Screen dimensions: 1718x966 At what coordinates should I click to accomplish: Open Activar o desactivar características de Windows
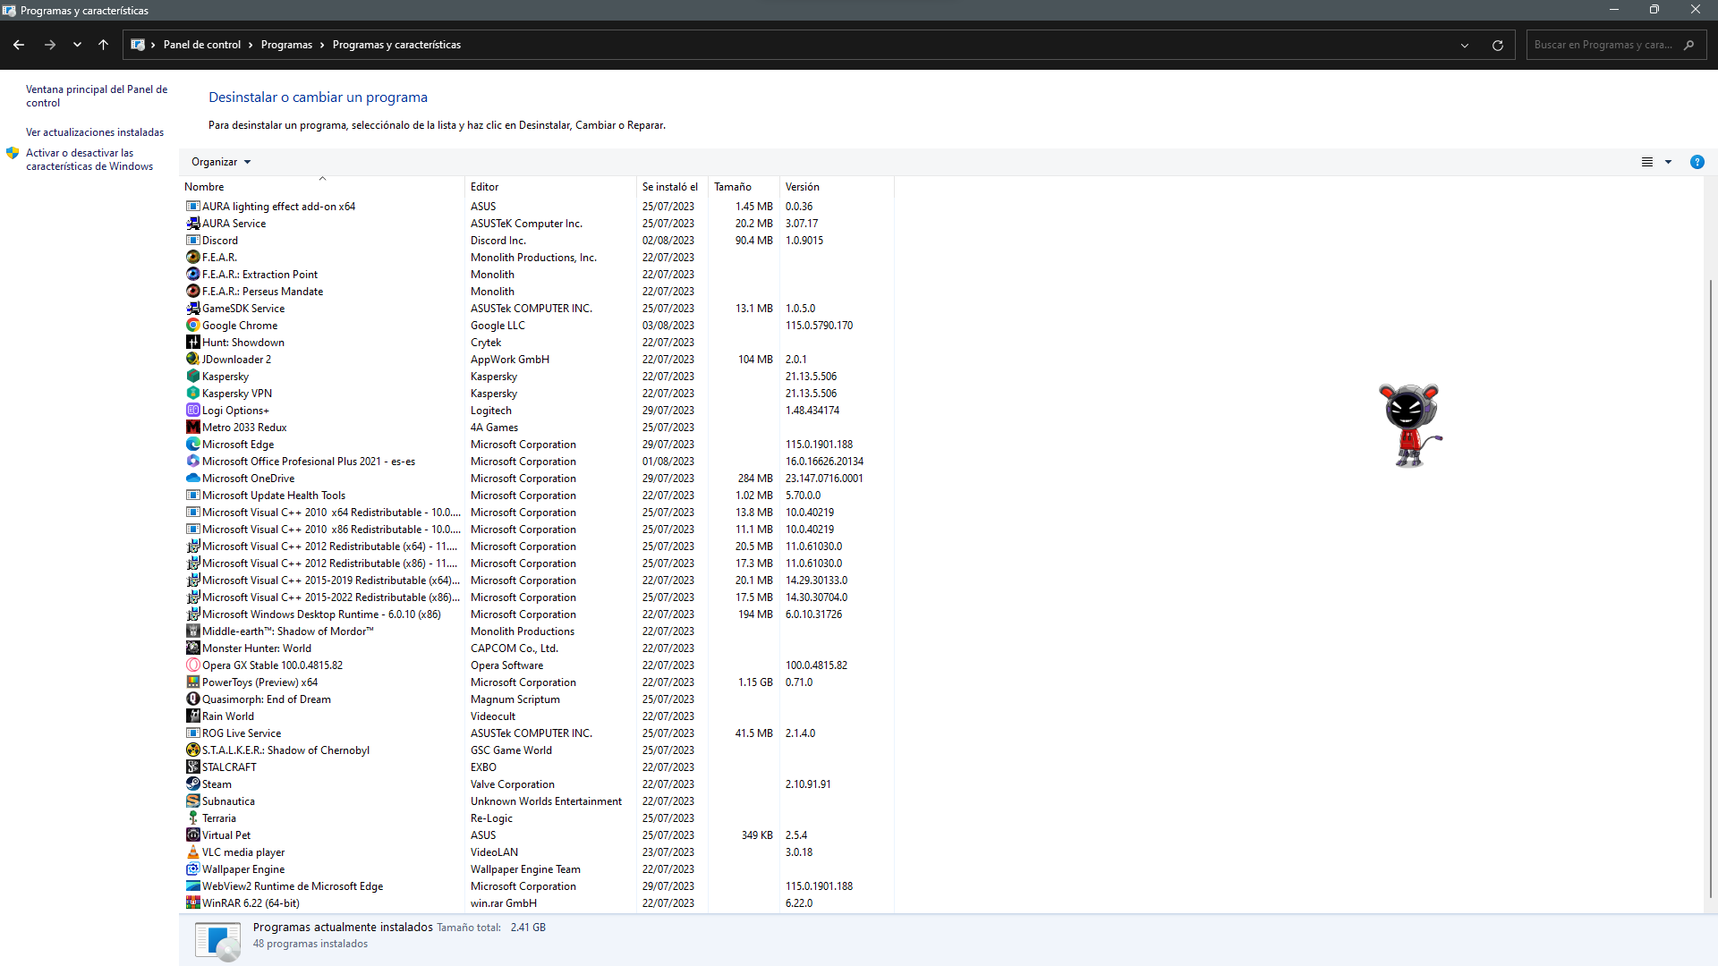click(x=89, y=159)
